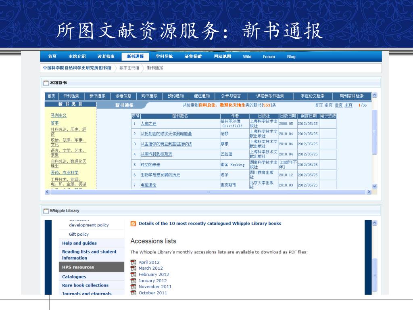Open the 购书推荐 menu item
Viewport: 413px width, 310px height.
click(149, 96)
